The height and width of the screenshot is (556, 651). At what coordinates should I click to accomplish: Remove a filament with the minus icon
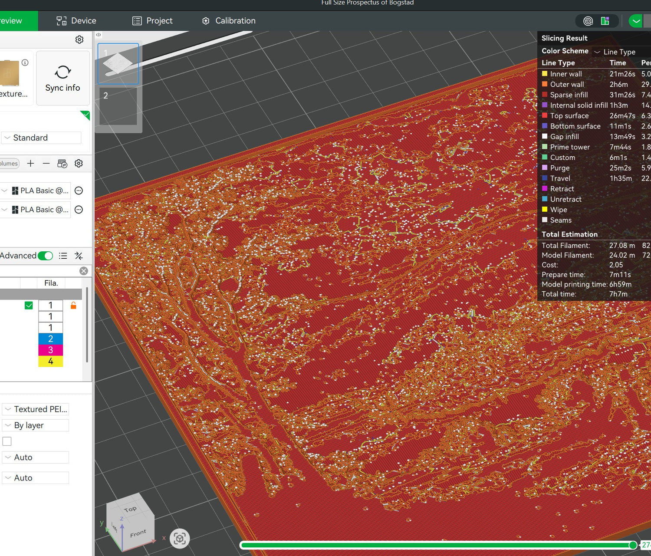tap(46, 164)
